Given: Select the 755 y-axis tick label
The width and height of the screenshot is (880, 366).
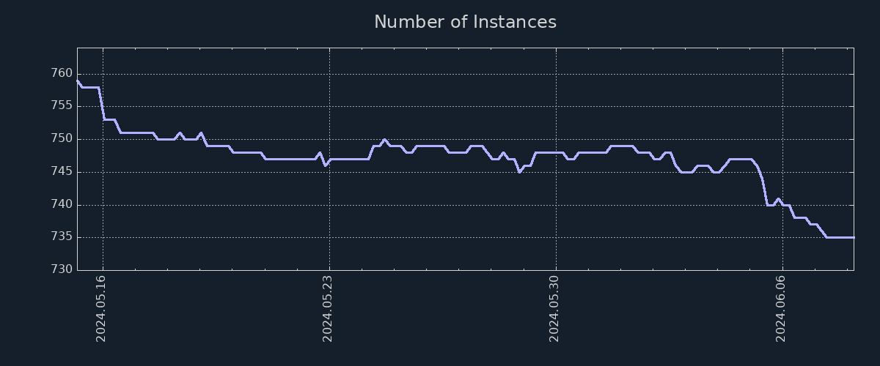Looking at the screenshot, I should pos(62,106).
